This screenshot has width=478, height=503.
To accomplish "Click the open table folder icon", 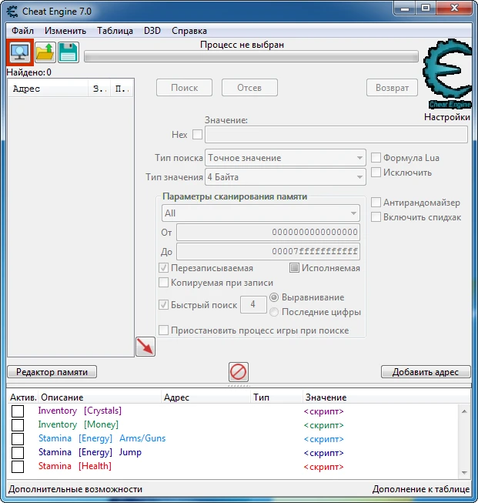I will (x=45, y=52).
